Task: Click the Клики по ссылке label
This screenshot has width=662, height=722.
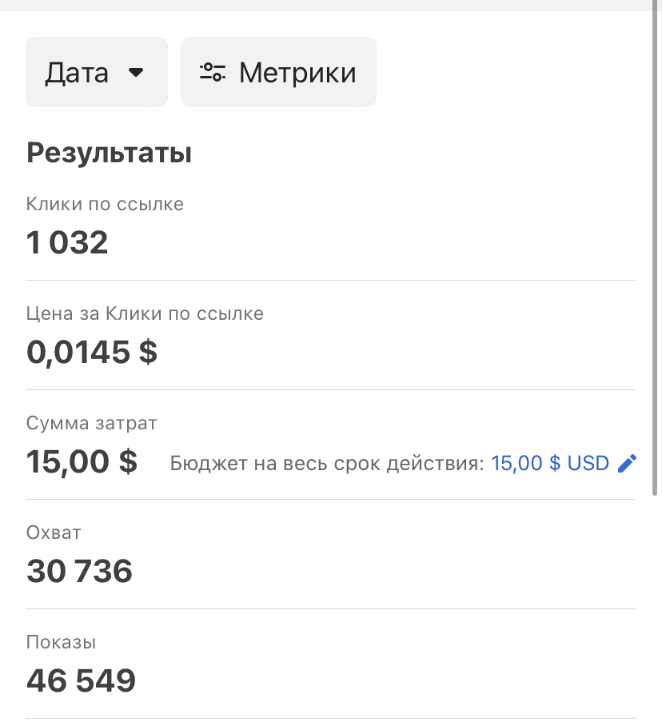Action: point(105,204)
